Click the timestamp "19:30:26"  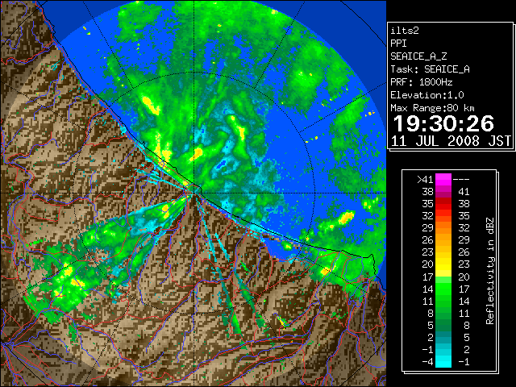point(443,123)
